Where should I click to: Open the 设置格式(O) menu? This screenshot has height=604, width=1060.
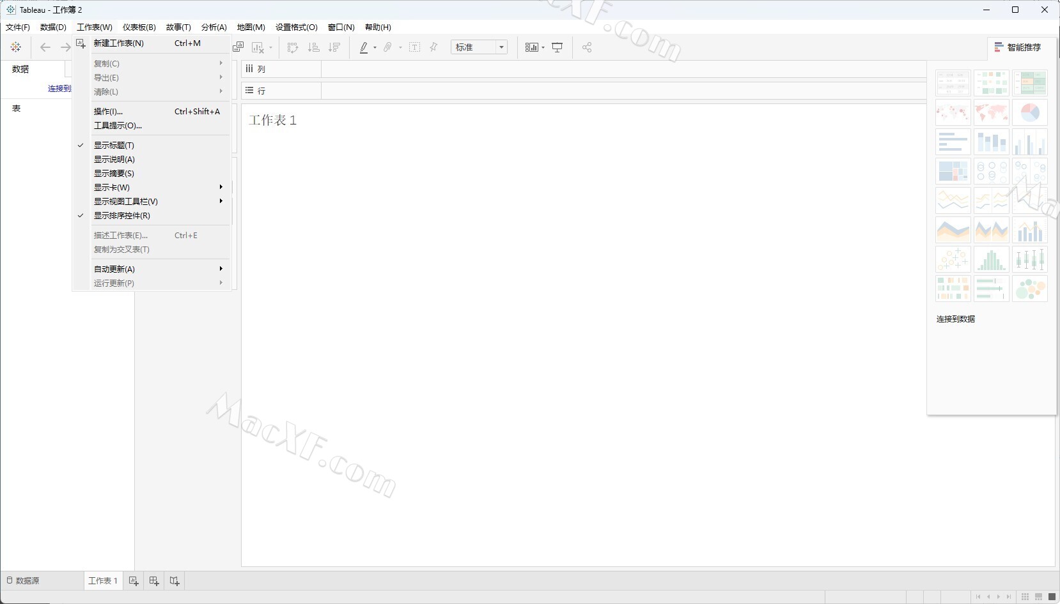click(x=297, y=27)
